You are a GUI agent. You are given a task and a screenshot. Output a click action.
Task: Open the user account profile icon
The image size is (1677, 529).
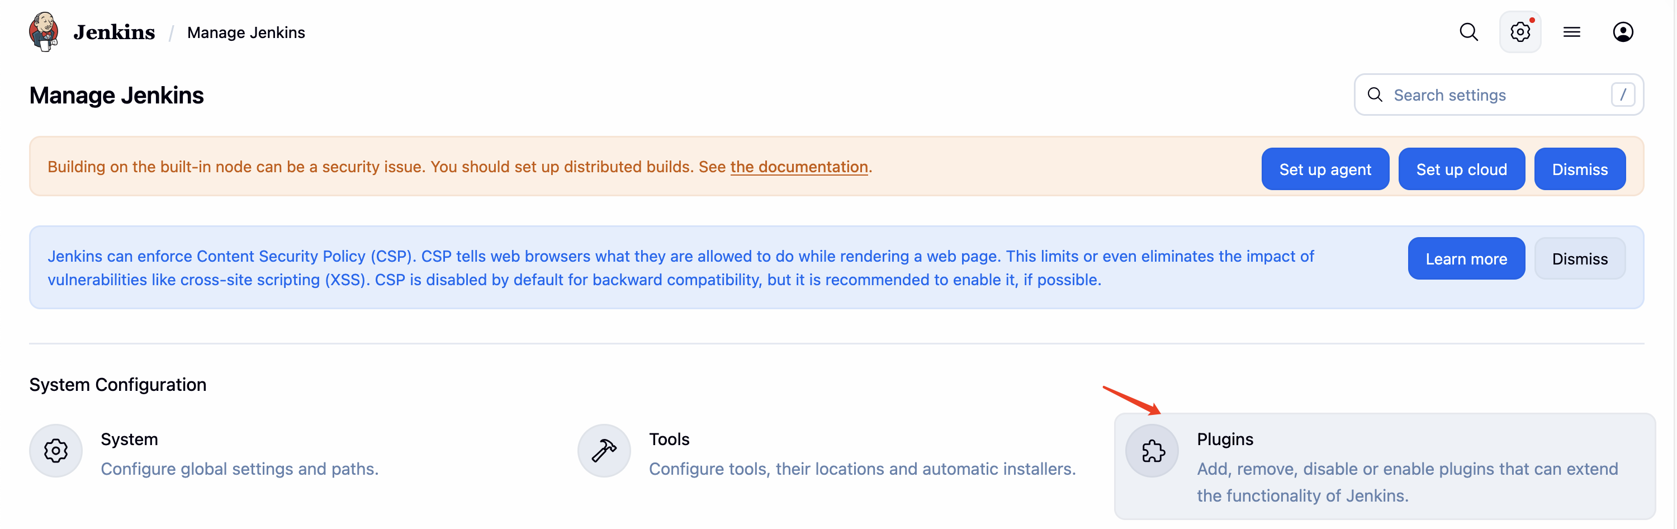(x=1622, y=32)
